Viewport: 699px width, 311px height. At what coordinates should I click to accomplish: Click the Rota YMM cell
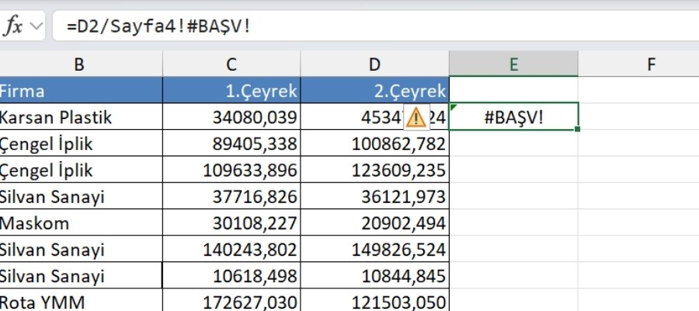click(x=81, y=302)
